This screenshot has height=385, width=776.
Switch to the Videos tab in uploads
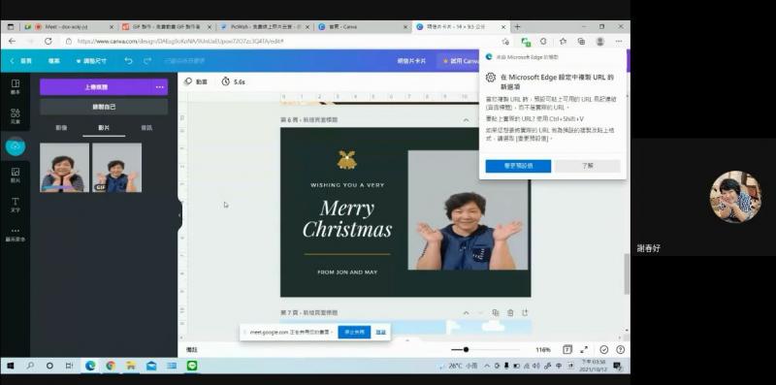click(104, 128)
